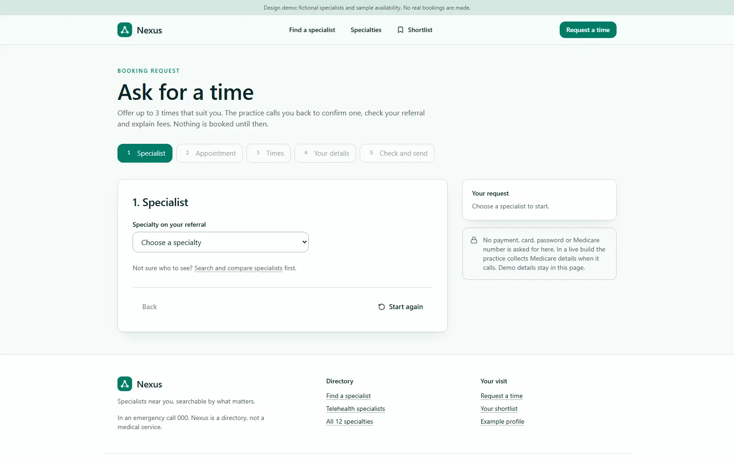The image size is (734, 458).
Task: Click the Design demo banner text
Action: click(x=367, y=8)
